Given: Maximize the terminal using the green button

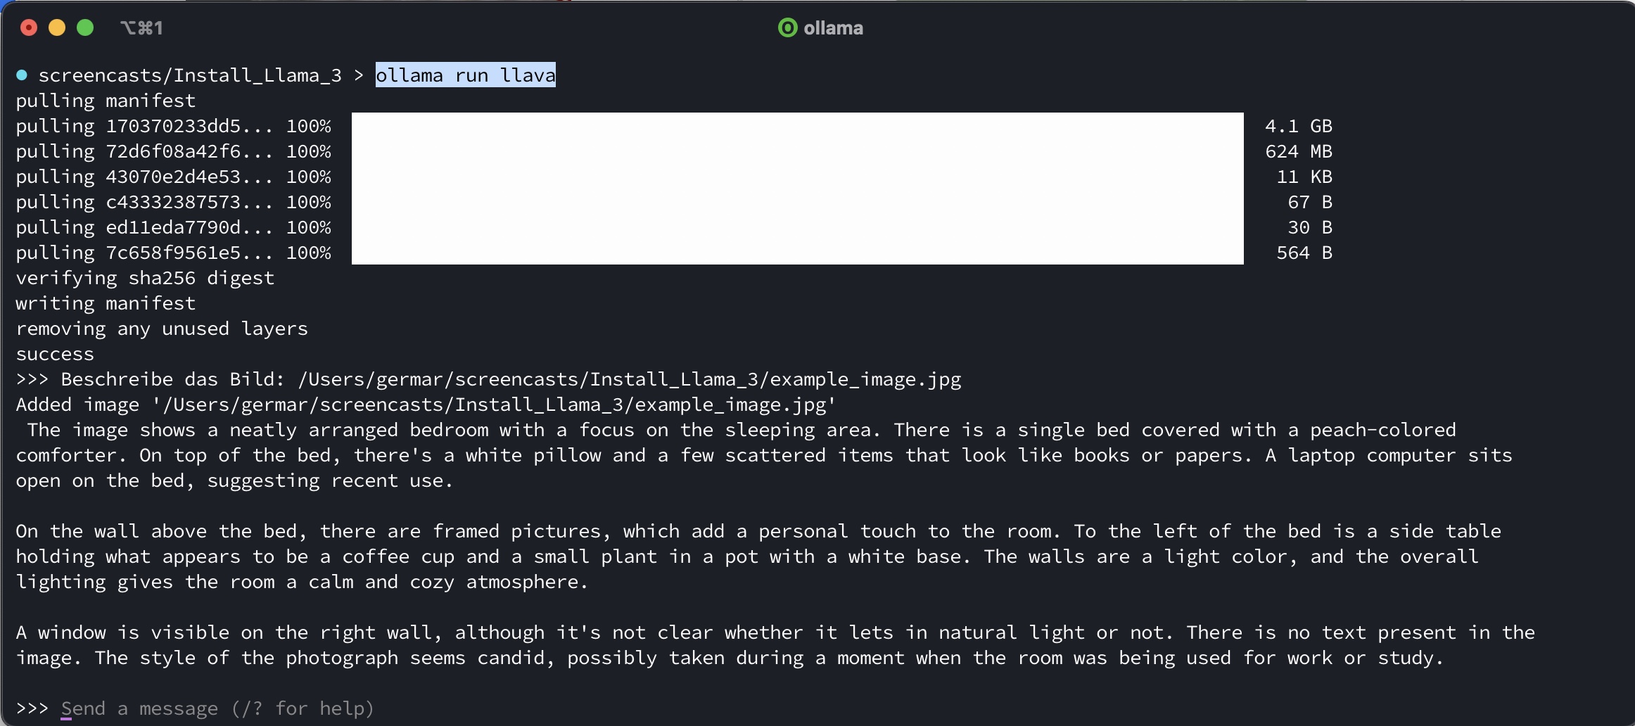Looking at the screenshot, I should pos(85,28).
